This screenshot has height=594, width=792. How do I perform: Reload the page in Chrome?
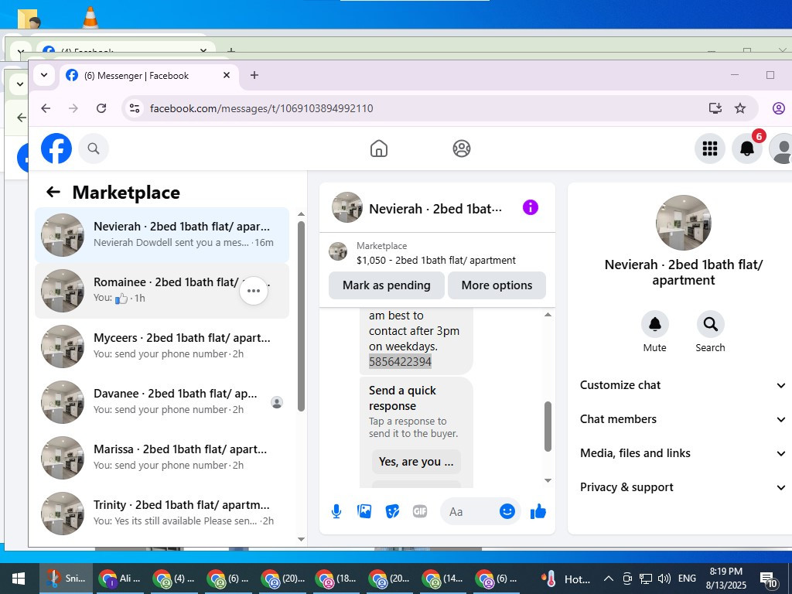[x=101, y=108]
